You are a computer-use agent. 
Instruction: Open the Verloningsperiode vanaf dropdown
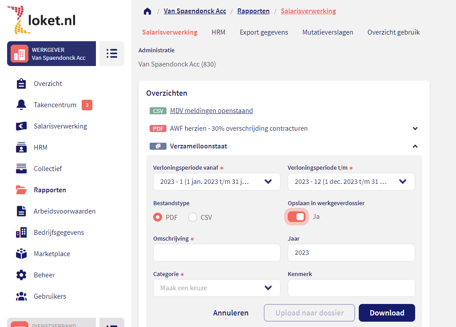[217, 182]
